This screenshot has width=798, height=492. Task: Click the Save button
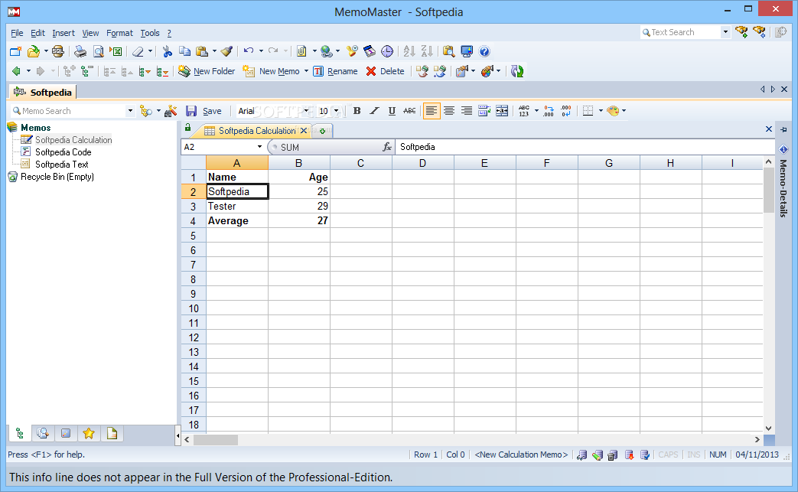[x=204, y=111]
